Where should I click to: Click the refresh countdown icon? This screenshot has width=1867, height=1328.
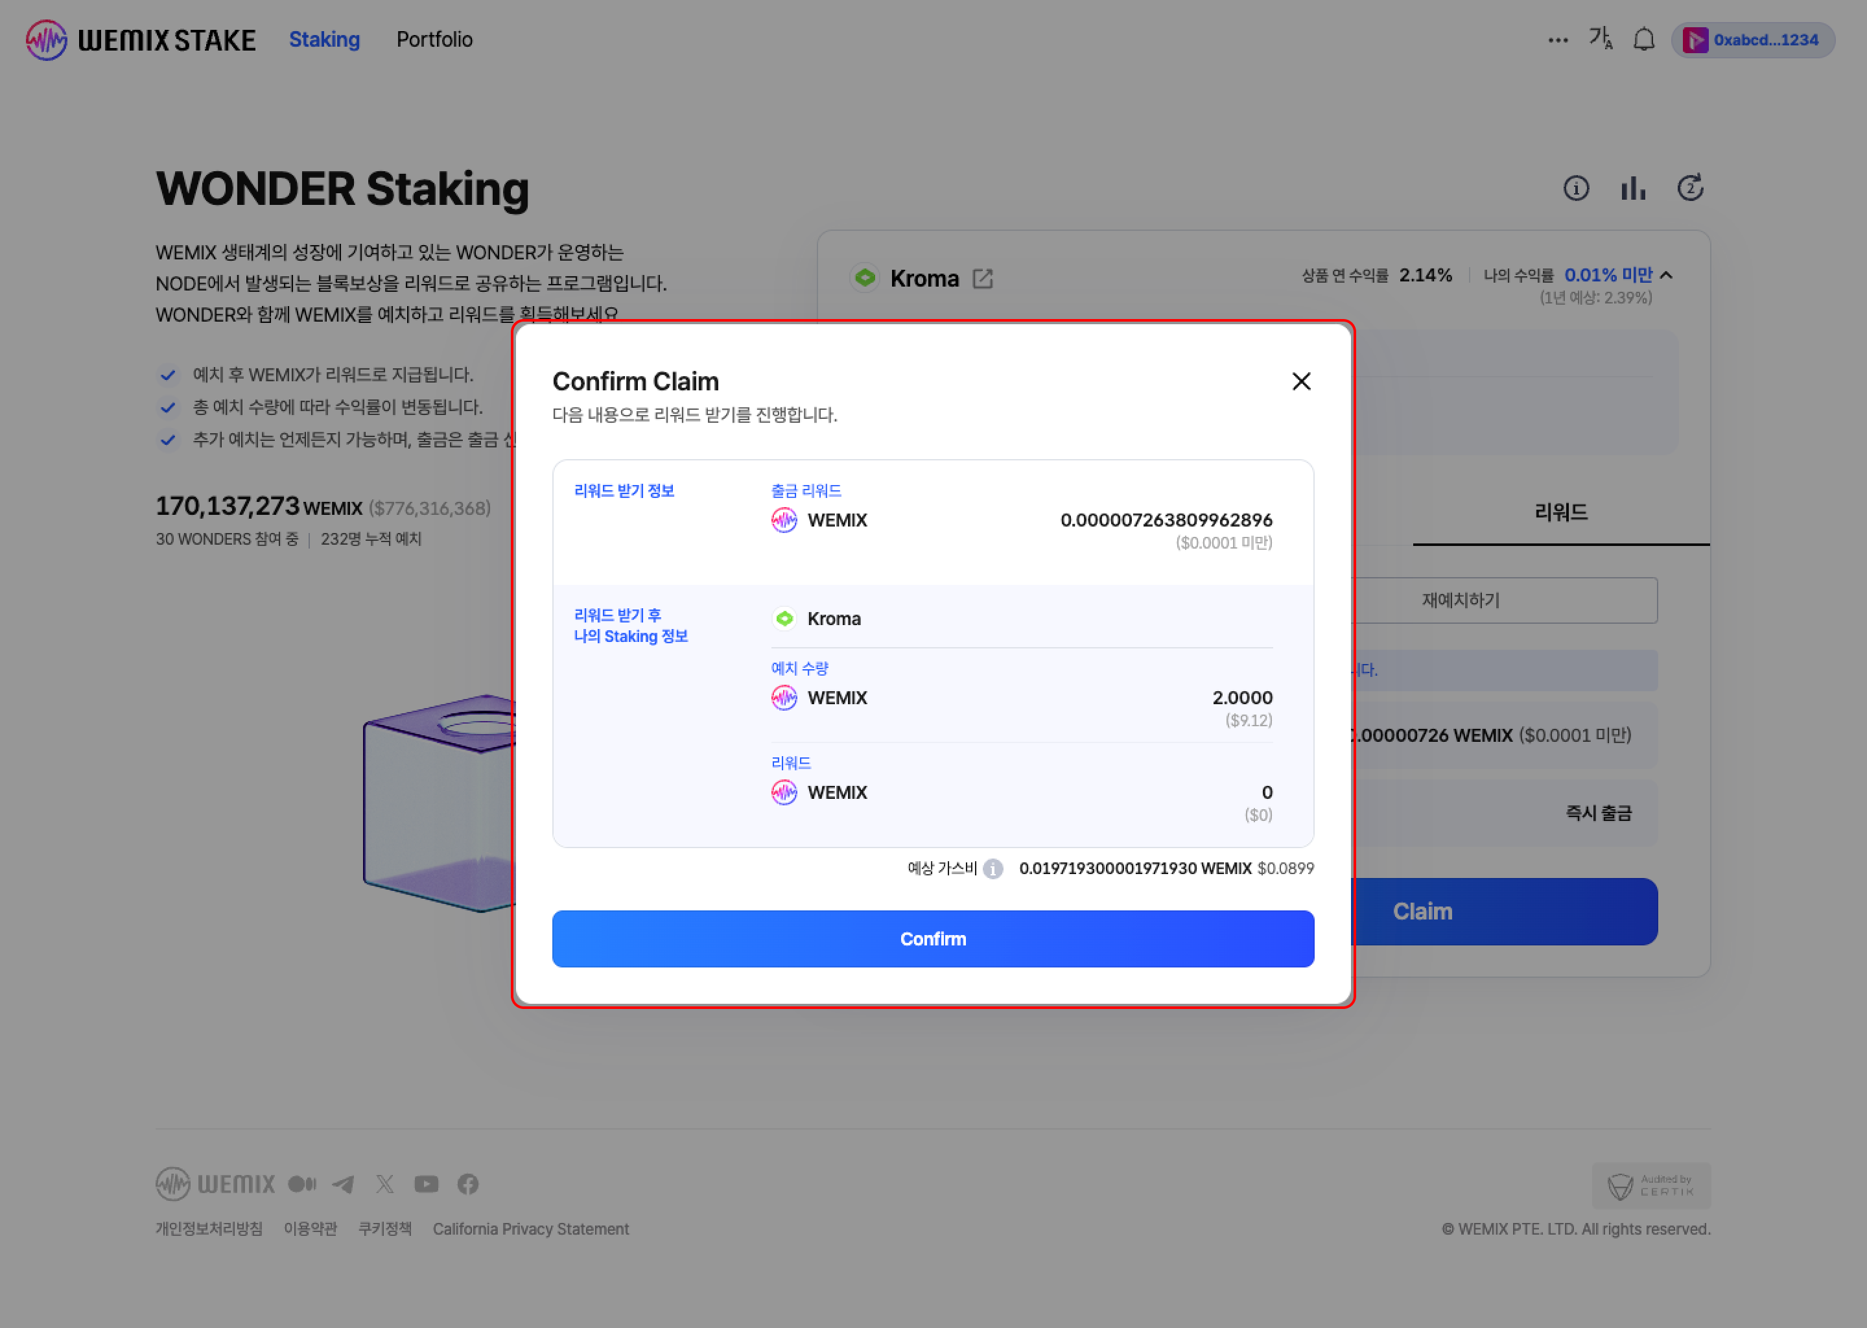click(x=1689, y=188)
